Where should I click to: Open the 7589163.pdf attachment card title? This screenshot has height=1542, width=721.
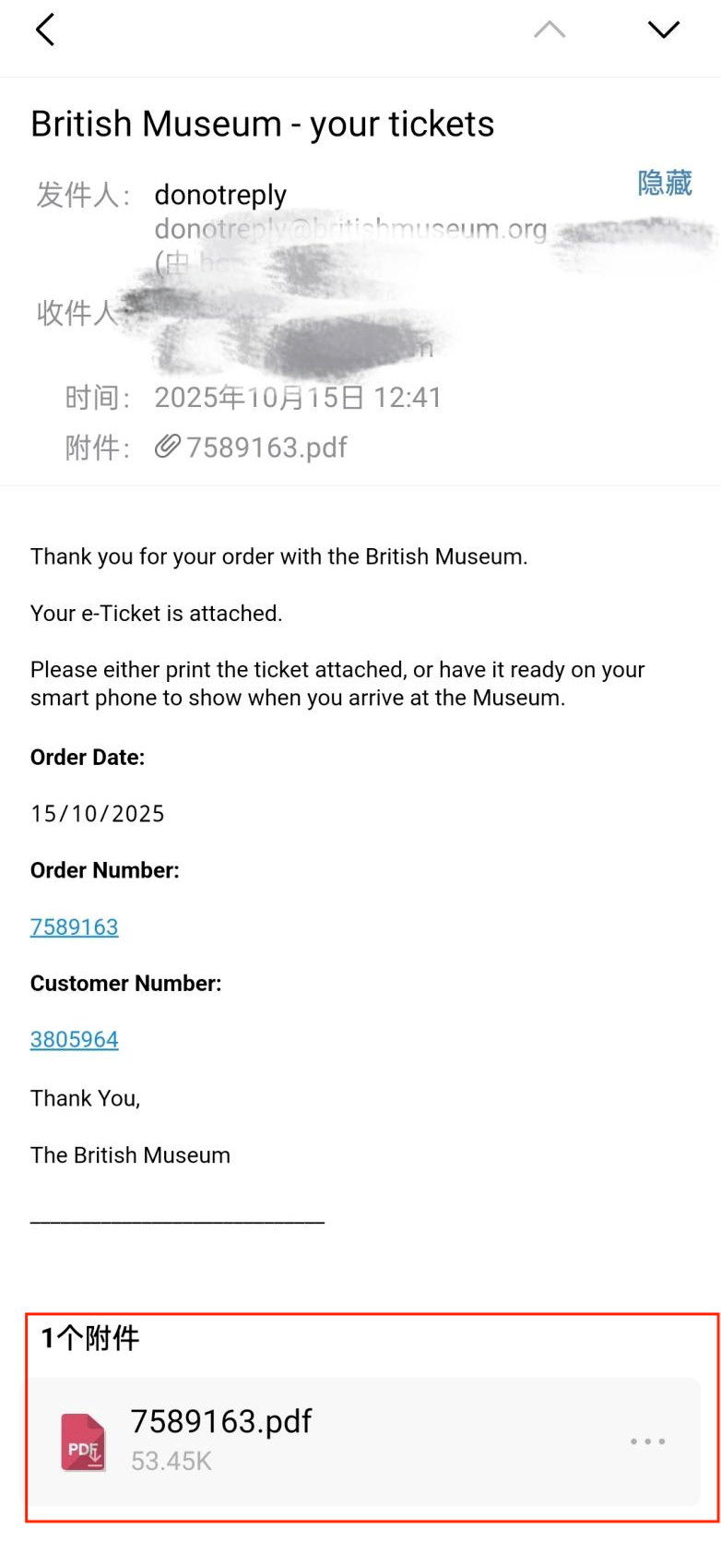221,1421
